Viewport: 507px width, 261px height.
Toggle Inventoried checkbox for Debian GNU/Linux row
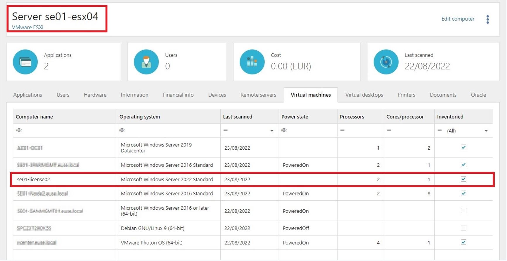[x=463, y=228]
